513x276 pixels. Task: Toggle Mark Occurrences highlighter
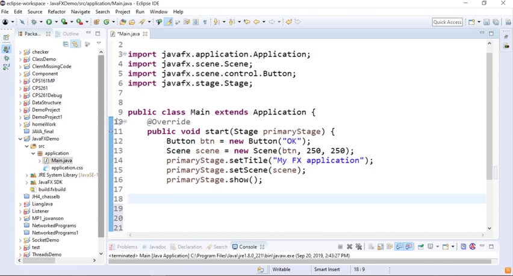(168, 22)
